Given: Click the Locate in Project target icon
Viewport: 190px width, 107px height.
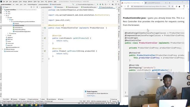Looking at the screenshot, I should pyautogui.click(x=31, y=7).
